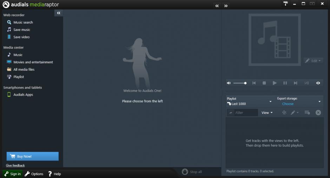Expand the Export storage dropdown arrow
The width and height of the screenshot is (330, 178).
point(319,102)
